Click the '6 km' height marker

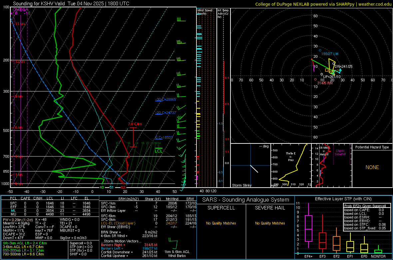pos(19,128)
